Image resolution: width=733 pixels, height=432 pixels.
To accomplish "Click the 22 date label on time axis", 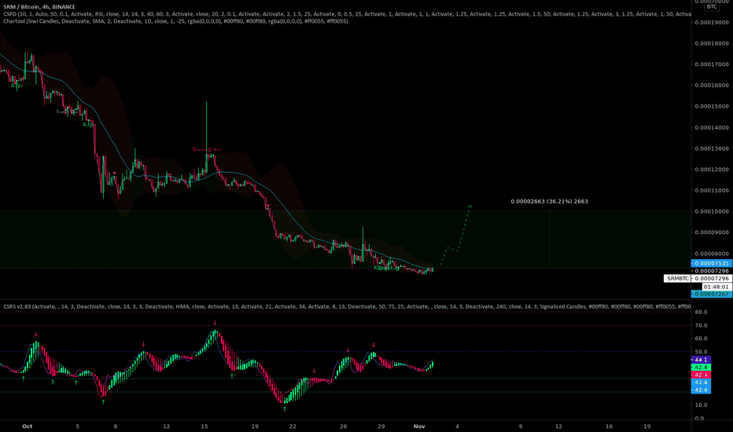I will (x=293, y=426).
